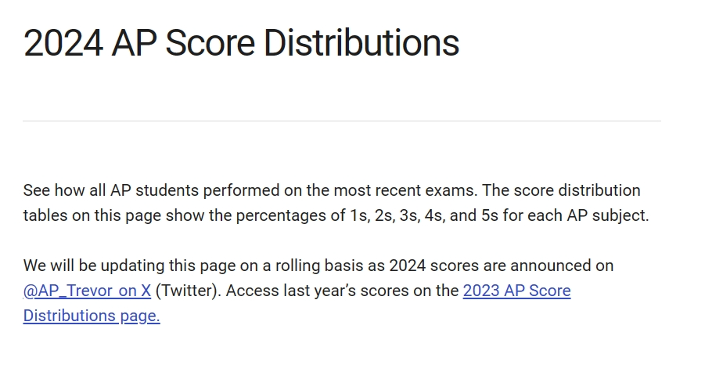
Task: Click the '2024 AP Score Distributions' page heading
Action: pyautogui.click(x=241, y=43)
